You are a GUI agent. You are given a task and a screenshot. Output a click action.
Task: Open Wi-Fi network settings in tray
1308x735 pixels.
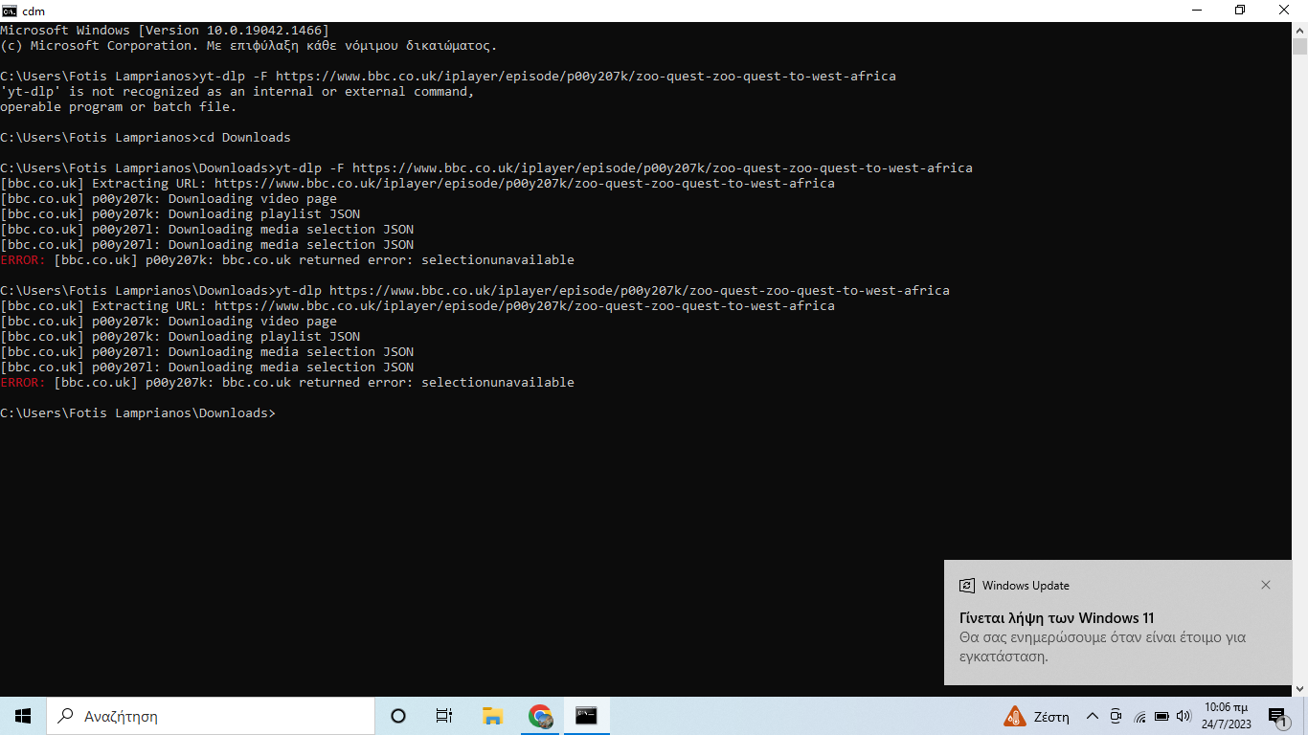tap(1139, 716)
